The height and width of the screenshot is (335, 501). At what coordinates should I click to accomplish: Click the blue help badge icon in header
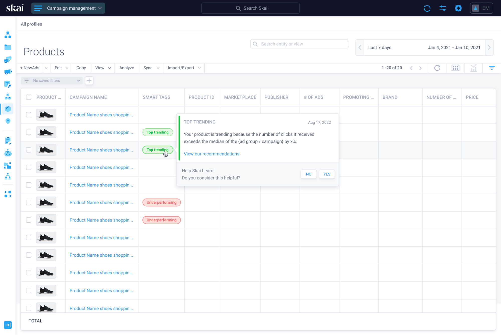[x=458, y=8]
